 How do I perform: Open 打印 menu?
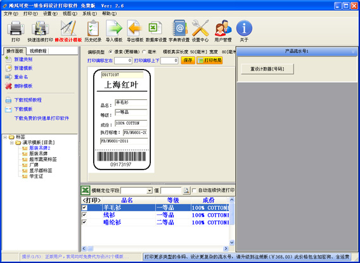(30, 14)
